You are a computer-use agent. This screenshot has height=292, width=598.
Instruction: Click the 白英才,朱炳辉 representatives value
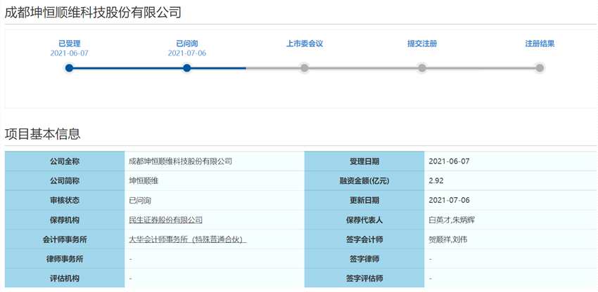452,220
